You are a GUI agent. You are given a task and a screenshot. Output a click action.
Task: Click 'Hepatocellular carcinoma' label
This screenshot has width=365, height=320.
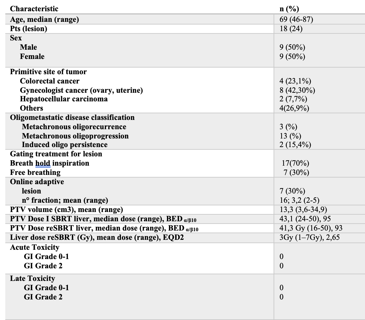tap(64, 99)
